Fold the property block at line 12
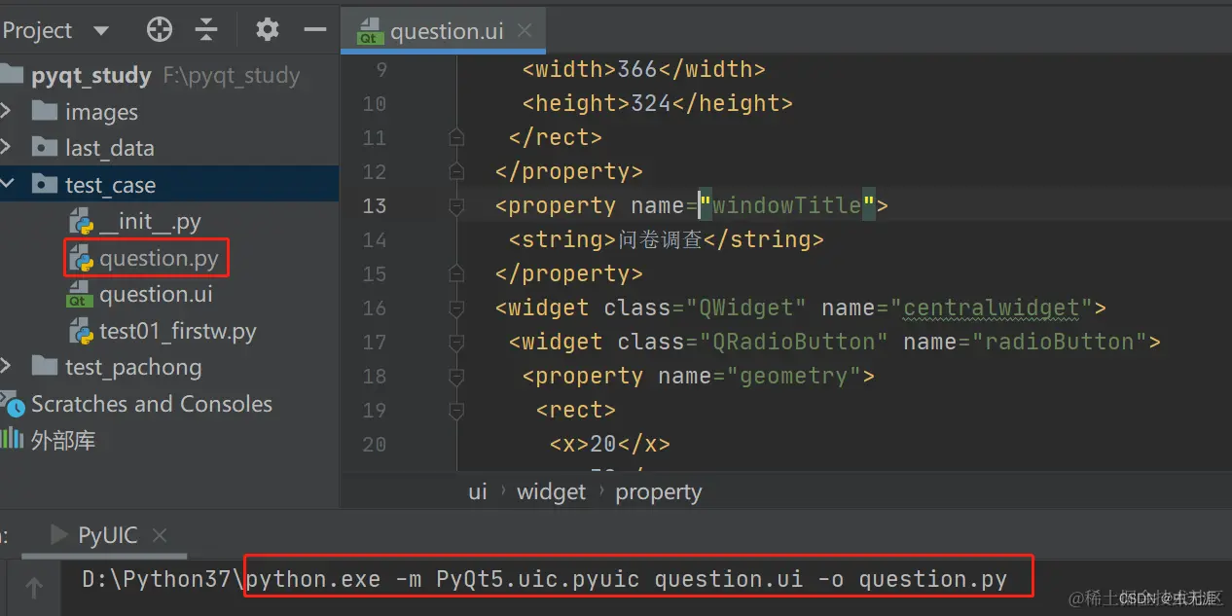1232x616 pixels. click(456, 172)
